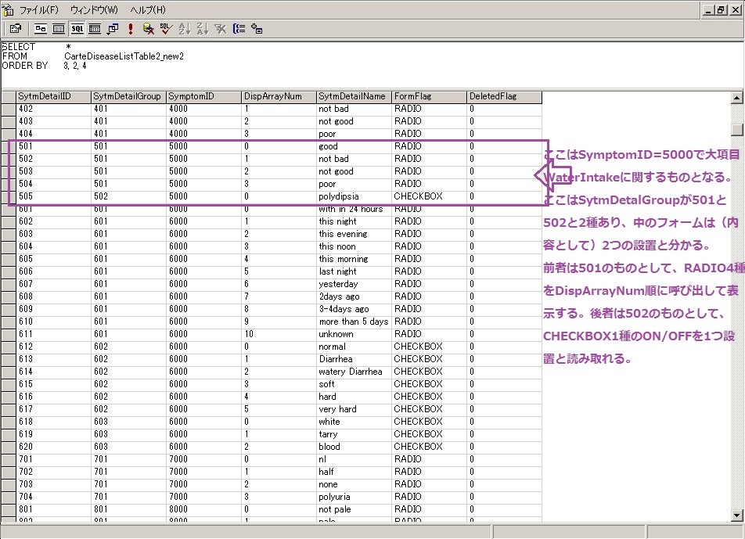The width and height of the screenshot is (745, 539).
Task: Click the Verify SQL checkmark icon
Action: pos(165,29)
